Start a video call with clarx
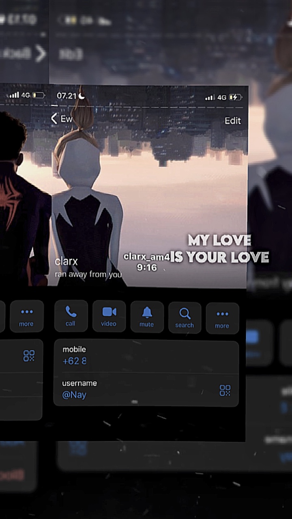This screenshot has height=519, width=292. tap(109, 316)
